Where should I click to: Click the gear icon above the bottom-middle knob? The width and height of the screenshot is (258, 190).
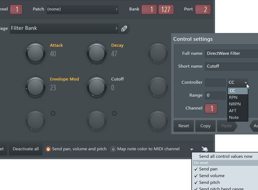click(x=114, y=114)
